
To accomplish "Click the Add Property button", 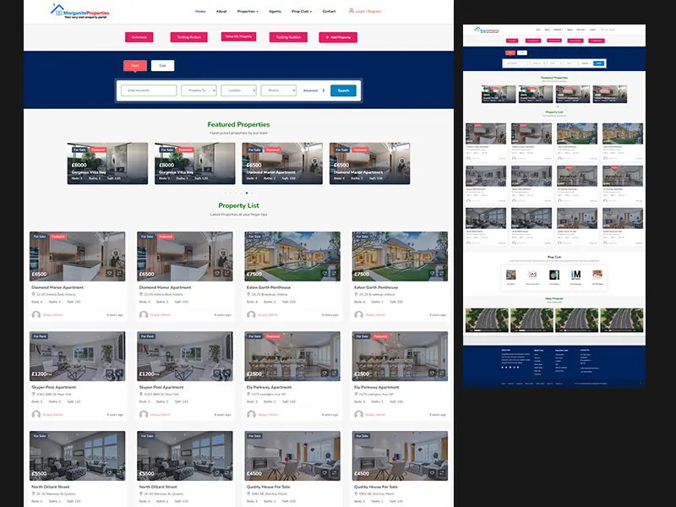I will (338, 37).
